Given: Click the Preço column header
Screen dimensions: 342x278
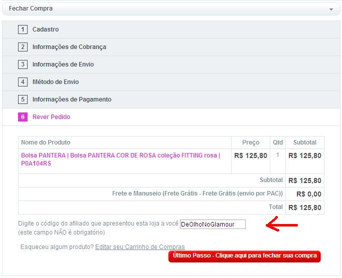Looking at the screenshot, I should 251,142.
